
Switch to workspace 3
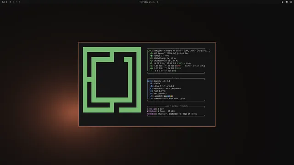[x=13, y=2]
